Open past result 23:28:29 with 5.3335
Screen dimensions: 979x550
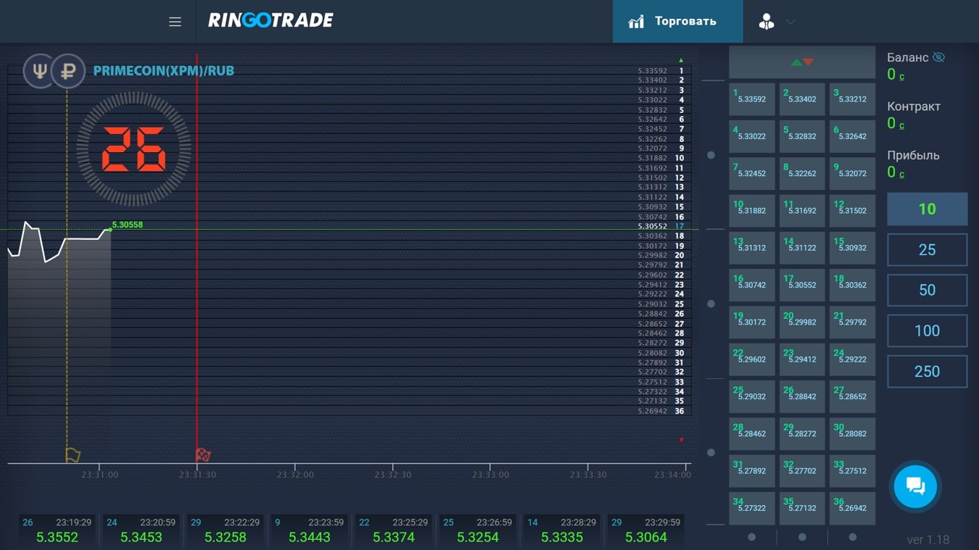tap(562, 530)
